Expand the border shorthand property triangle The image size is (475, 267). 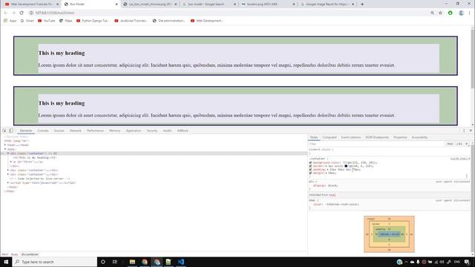click(327, 166)
